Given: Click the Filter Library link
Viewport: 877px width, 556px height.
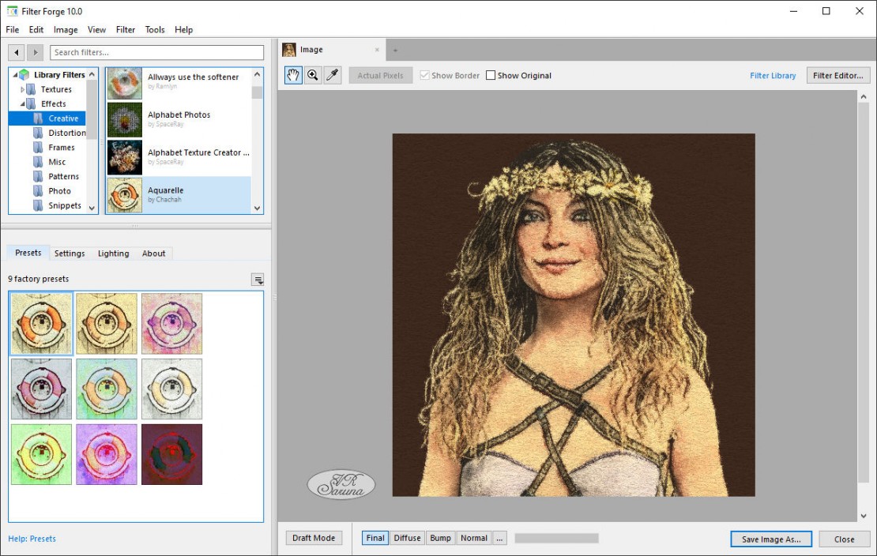Looking at the screenshot, I should coord(773,76).
